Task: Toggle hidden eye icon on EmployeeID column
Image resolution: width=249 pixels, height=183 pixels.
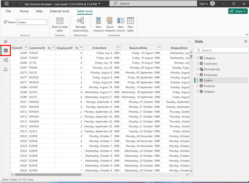Action: [x=77, y=48]
